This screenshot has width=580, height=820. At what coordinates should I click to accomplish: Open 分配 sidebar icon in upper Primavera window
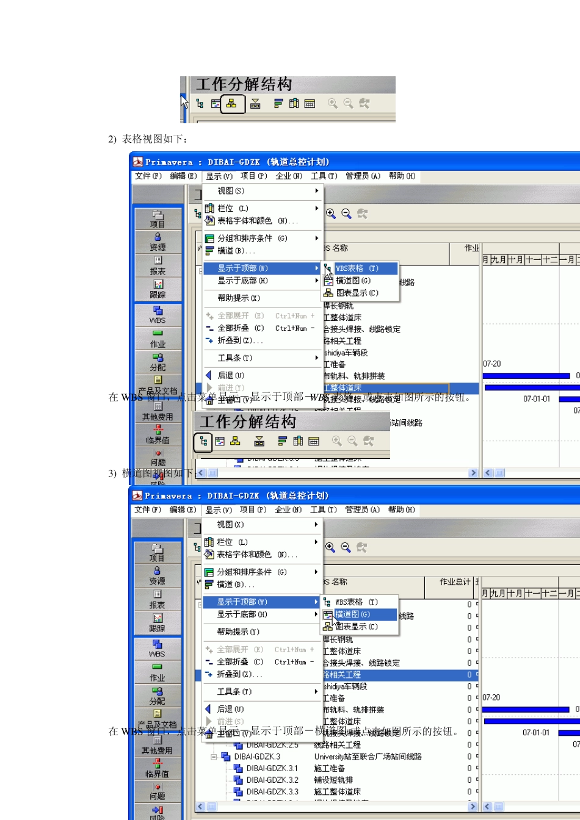pos(158,362)
